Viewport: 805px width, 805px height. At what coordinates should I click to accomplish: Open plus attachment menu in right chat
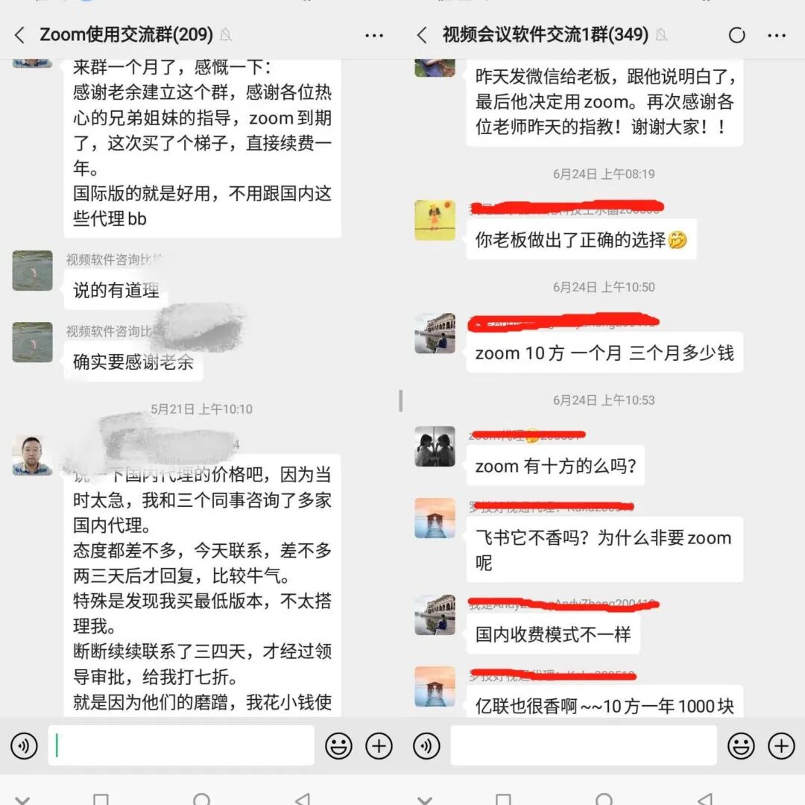(x=781, y=745)
